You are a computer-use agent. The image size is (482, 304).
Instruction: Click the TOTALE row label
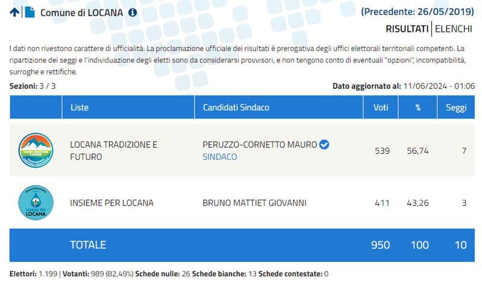tap(88, 245)
